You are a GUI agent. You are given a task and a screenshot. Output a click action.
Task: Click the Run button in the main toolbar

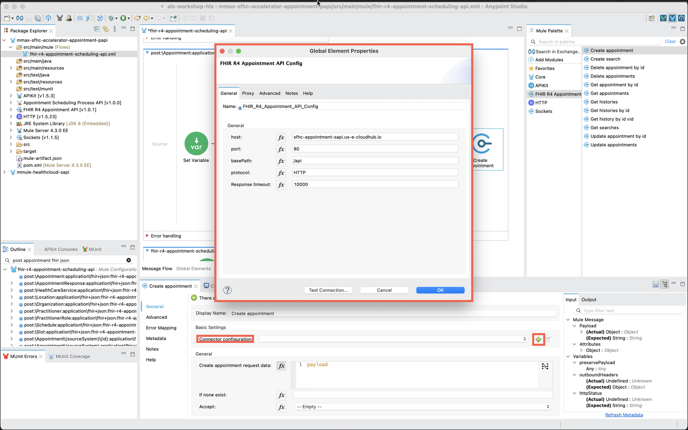coord(123,18)
